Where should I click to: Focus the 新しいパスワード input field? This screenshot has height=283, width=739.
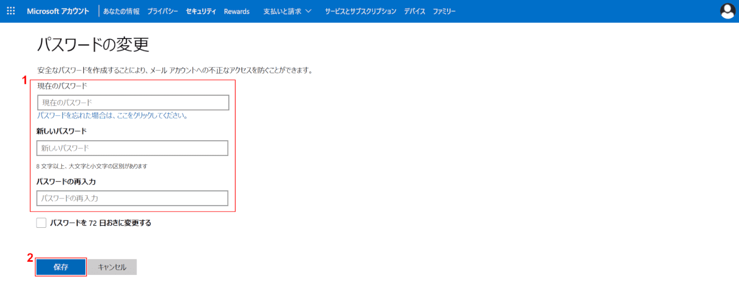(132, 148)
